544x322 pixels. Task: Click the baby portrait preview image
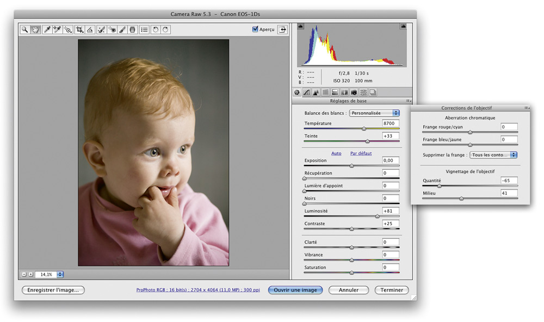[153, 152]
